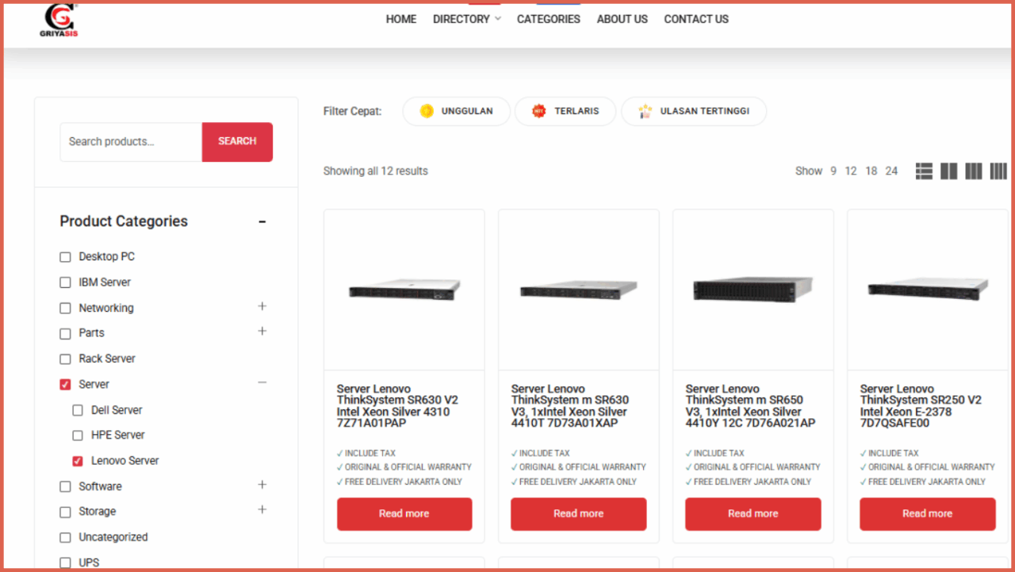The height and width of the screenshot is (572, 1015).
Task: Expand the Parts subcategories
Action: 262,331
